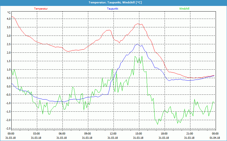The width and height of the screenshot is (227, 141).
Task: Click the 03:00 time axis label
Action: click(x=36, y=134)
